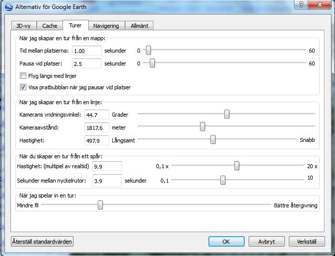This screenshot has height=256, width=335.
Task: Click the Kameraavstånd value field
Action: click(97, 128)
